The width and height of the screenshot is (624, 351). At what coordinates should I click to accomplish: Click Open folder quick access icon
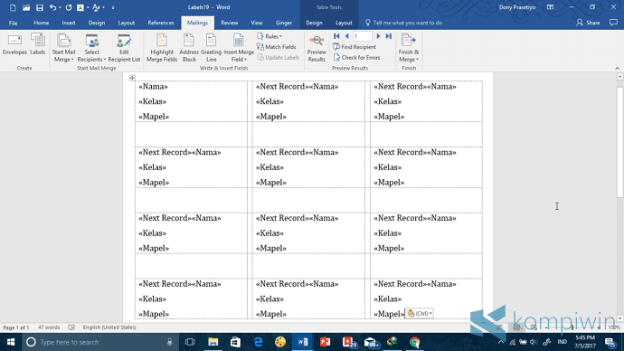click(26, 7)
